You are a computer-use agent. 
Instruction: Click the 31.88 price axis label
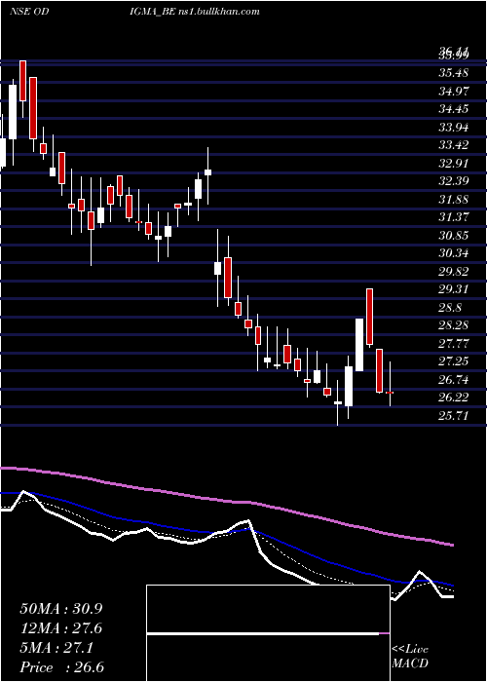click(453, 200)
